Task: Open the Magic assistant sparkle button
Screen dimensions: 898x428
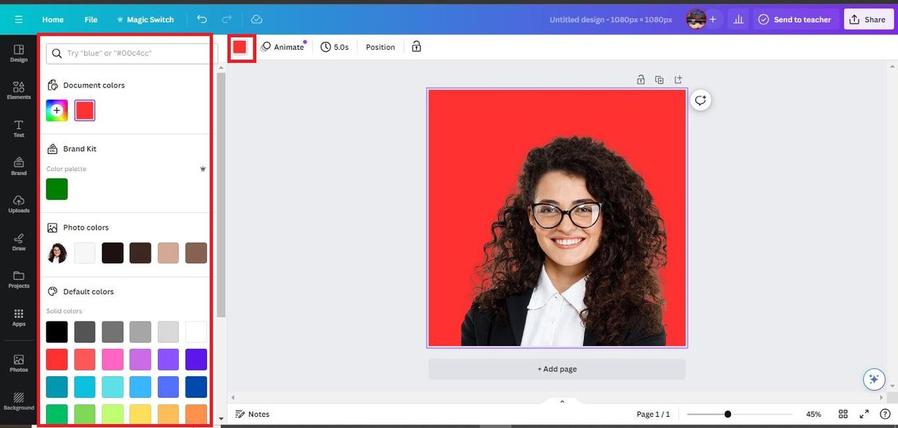Action: 873,379
